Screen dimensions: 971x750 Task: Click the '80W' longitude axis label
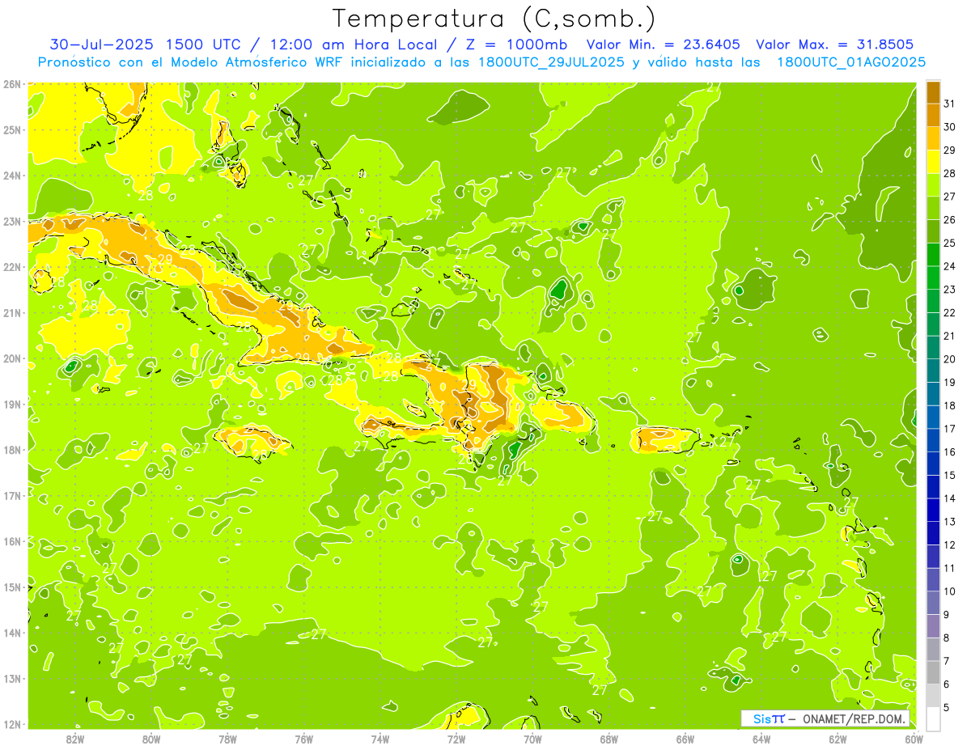click(151, 739)
